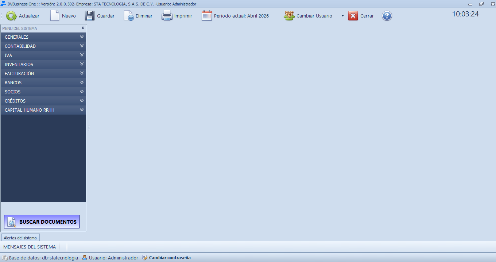Expand the CONTABILIDAD chevron

[x=82, y=46]
